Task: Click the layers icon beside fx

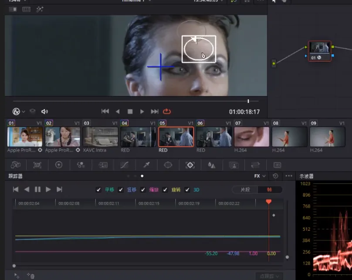Action: pyautogui.click(x=33, y=111)
